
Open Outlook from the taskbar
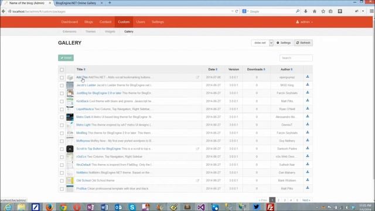click(x=118, y=207)
